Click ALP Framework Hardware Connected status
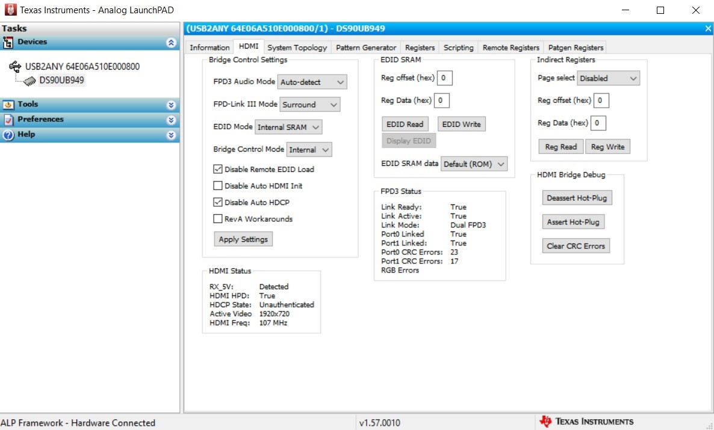This screenshot has height=430, width=714. pos(78,423)
